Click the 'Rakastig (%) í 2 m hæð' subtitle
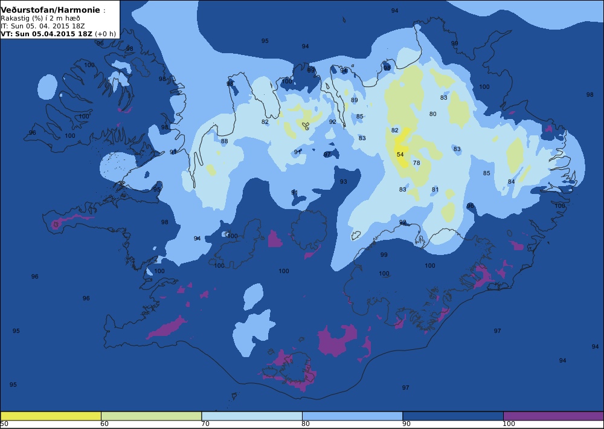 (40, 19)
